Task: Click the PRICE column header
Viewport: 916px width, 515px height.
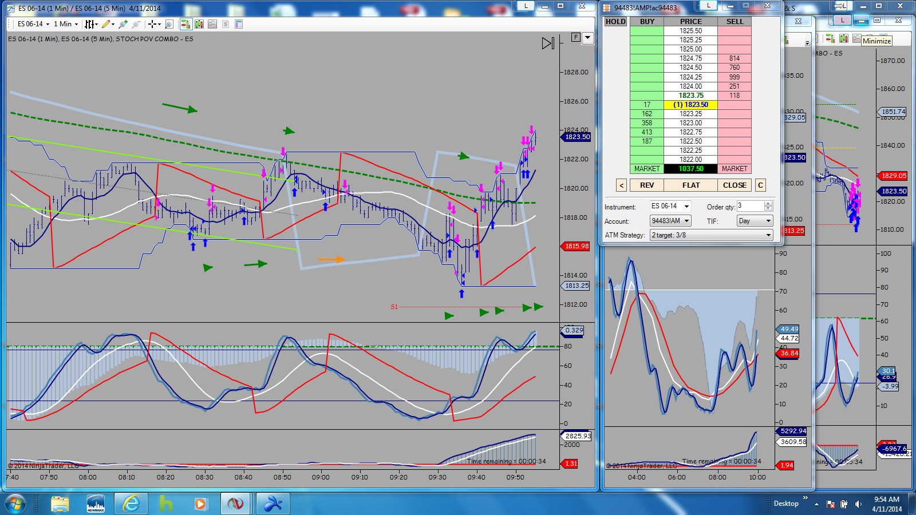Action: click(690, 22)
